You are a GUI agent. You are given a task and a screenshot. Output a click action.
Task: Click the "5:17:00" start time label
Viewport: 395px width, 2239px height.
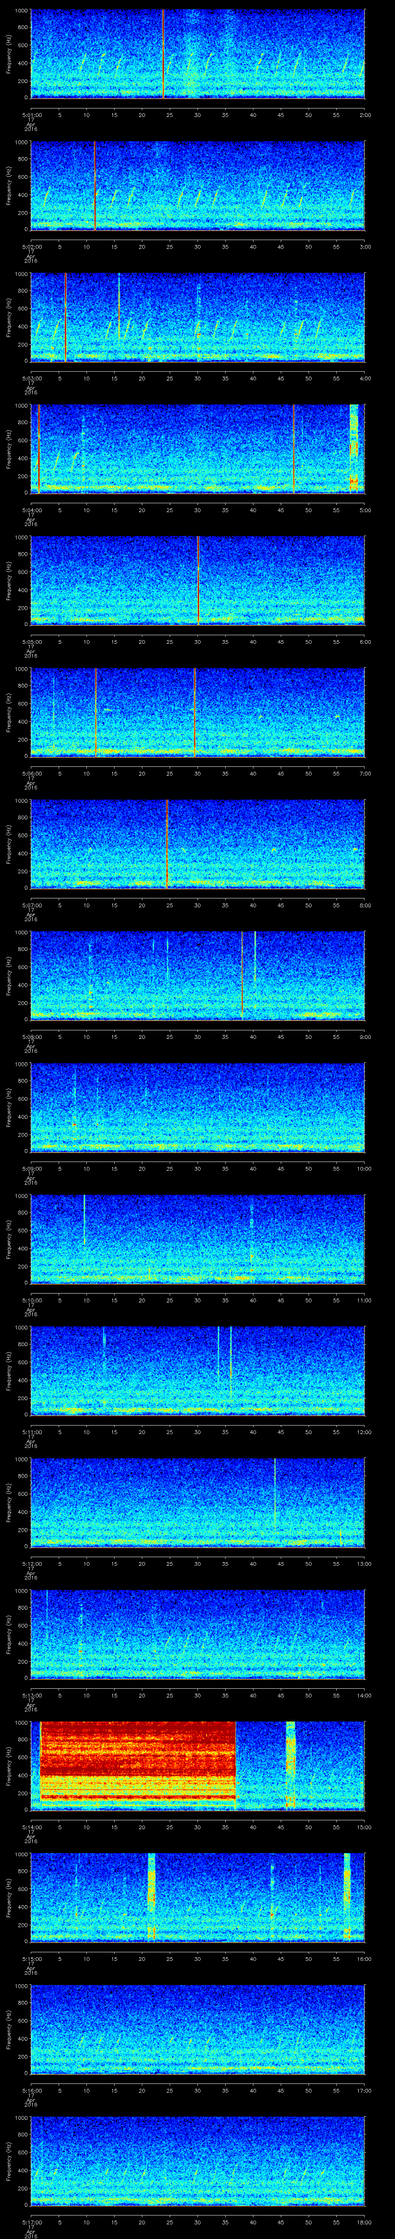[31, 2222]
